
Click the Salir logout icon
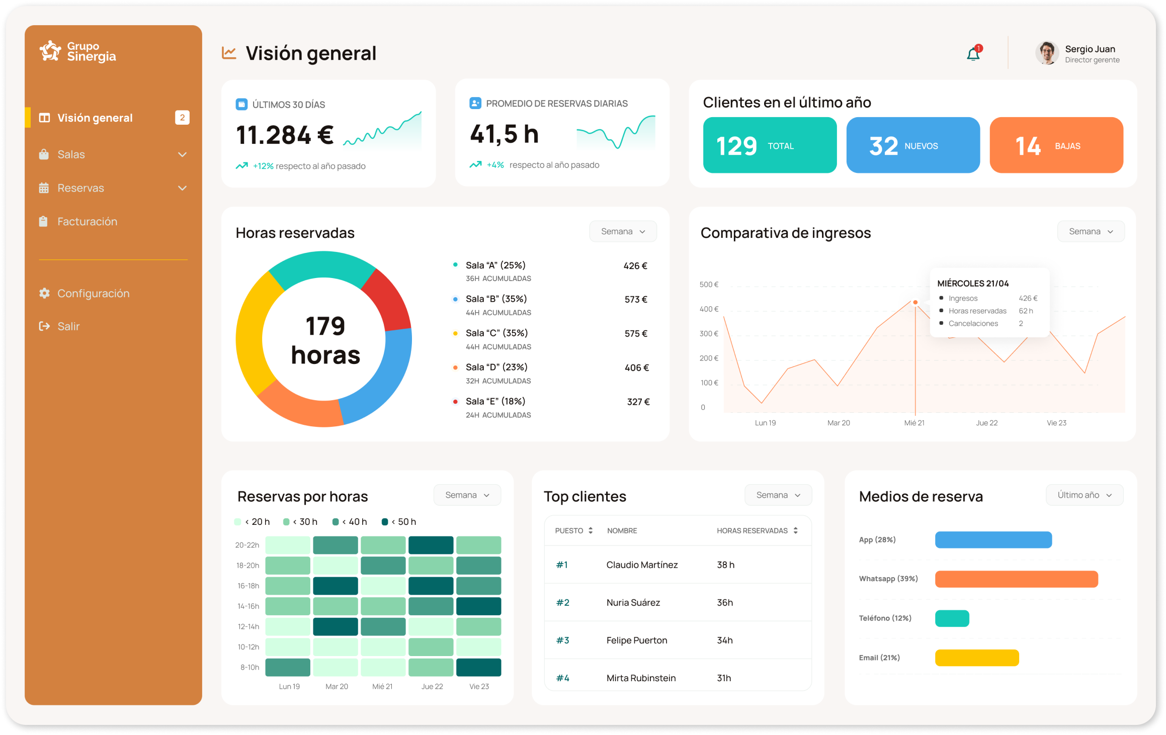pos(44,326)
